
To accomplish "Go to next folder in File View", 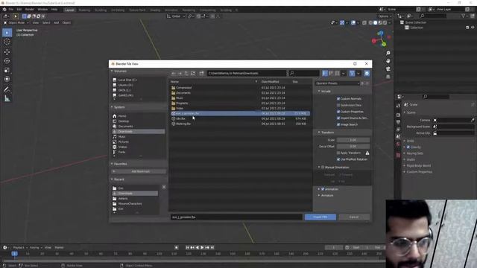I will 180,73.
